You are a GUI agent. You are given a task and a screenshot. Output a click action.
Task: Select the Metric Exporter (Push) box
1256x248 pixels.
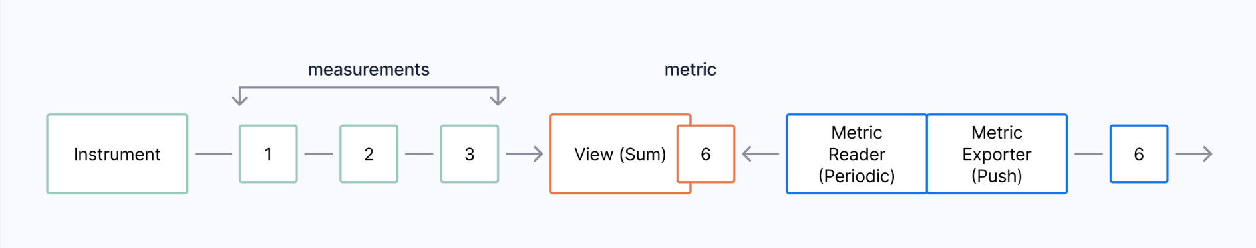tap(997, 154)
